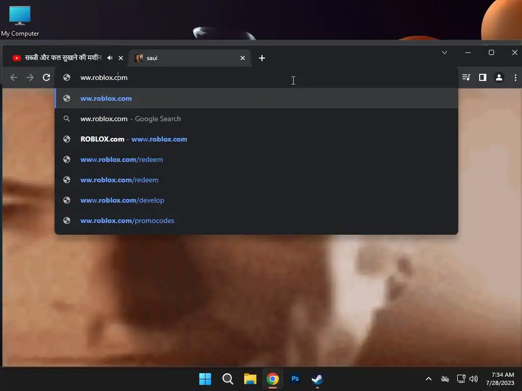The image size is (522, 391).
Task: Minimize the Chrome window
Action: (x=468, y=52)
